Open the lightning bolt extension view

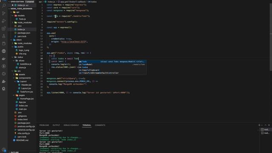pyautogui.click(x=4, y=66)
